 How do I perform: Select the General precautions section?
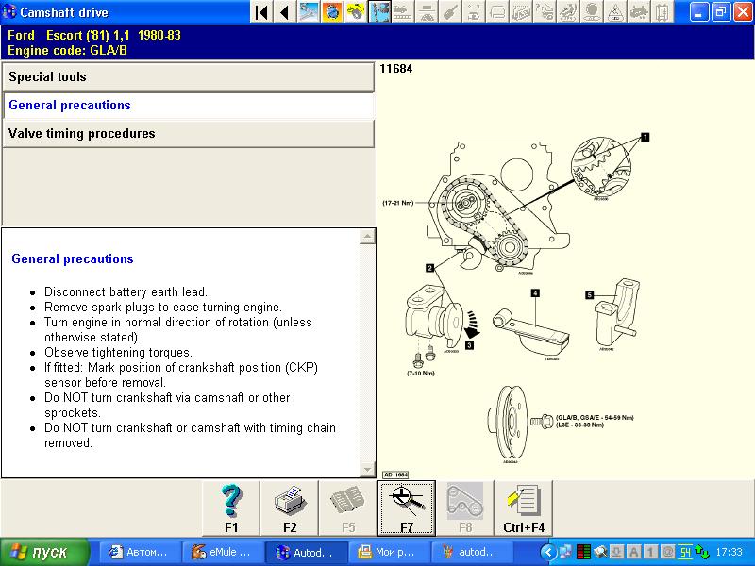point(188,106)
